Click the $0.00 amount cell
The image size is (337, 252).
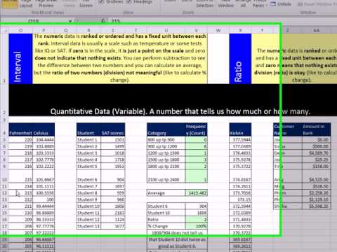[x=317, y=140]
